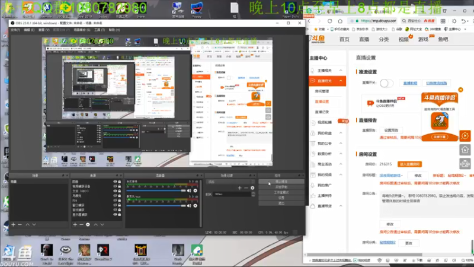Go back in the browser

tap(309, 21)
